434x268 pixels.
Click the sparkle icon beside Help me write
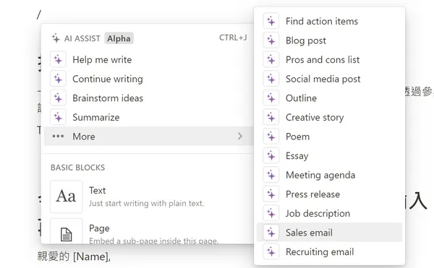click(58, 59)
